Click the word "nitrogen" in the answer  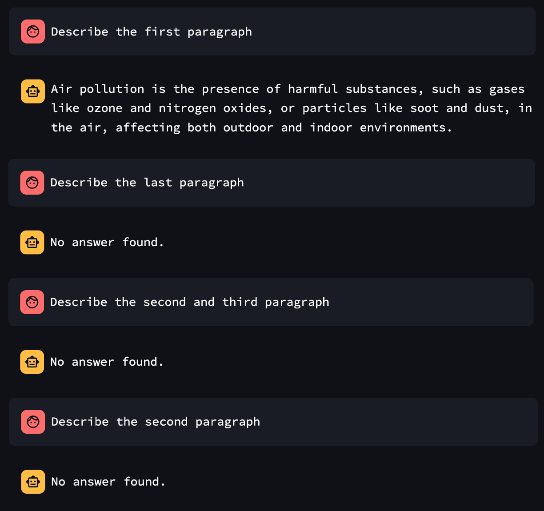pyautogui.click(x=187, y=108)
